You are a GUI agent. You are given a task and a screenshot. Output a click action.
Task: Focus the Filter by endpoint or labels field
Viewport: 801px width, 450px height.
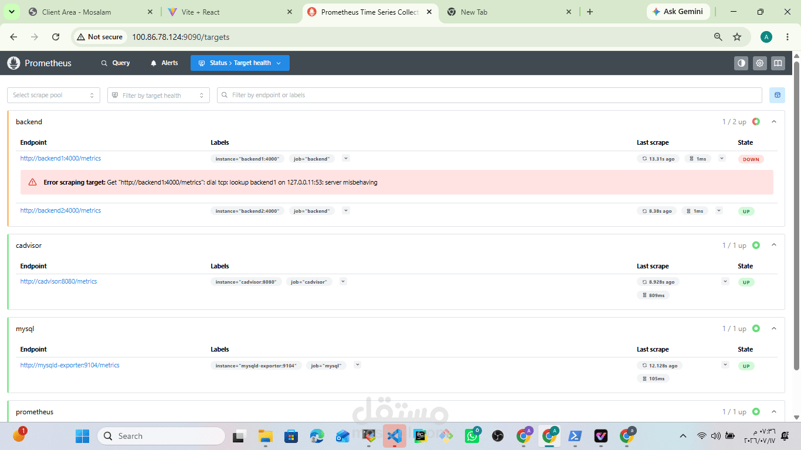(x=490, y=95)
